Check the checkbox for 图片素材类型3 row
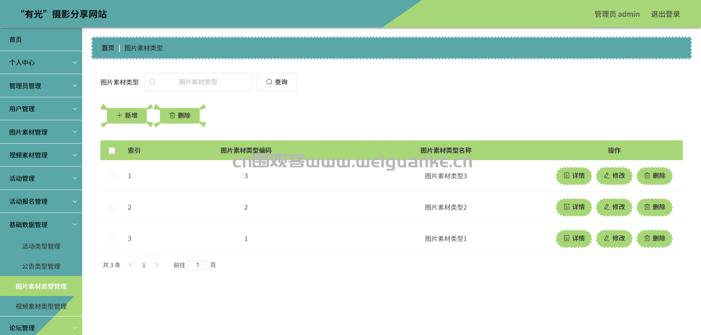Viewport: 701px width, 335px height. point(112,176)
